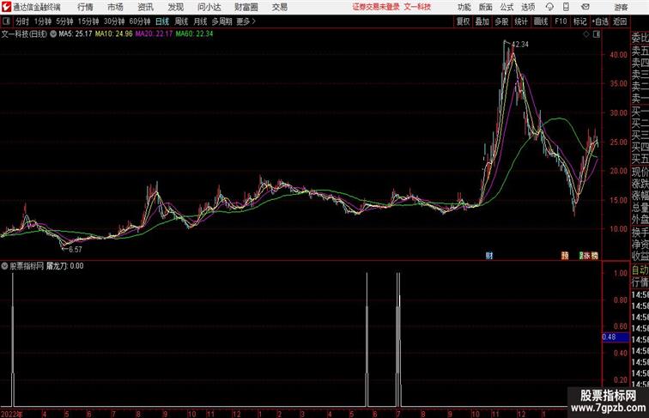Open the 功能 menu
The width and height of the screenshot is (649, 418).
[464, 7]
